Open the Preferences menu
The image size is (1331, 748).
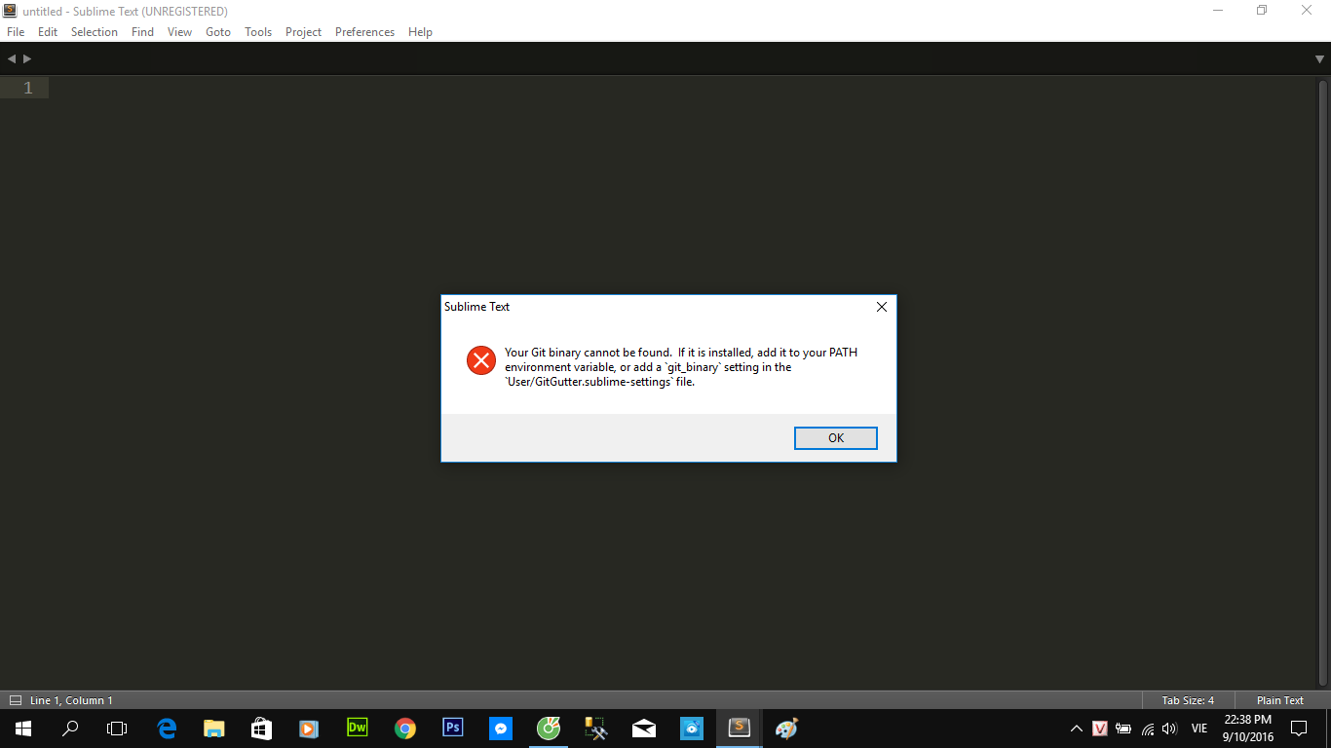point(364,32)
